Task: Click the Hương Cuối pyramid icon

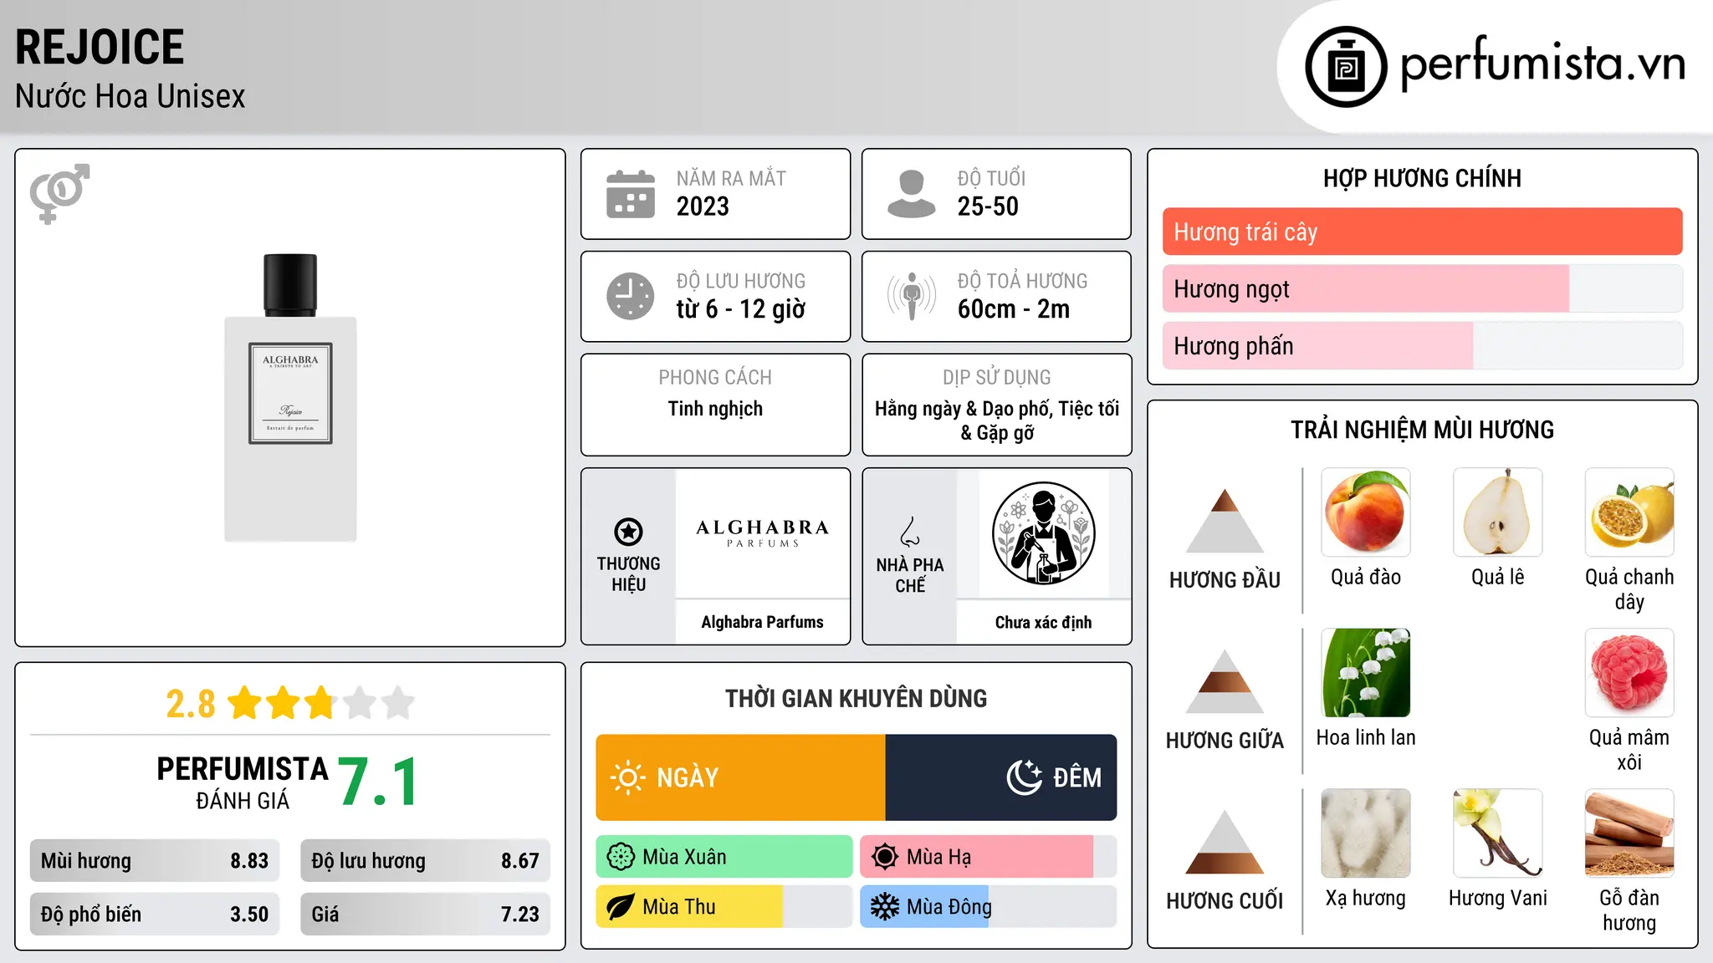Action: pos(1225,842)
